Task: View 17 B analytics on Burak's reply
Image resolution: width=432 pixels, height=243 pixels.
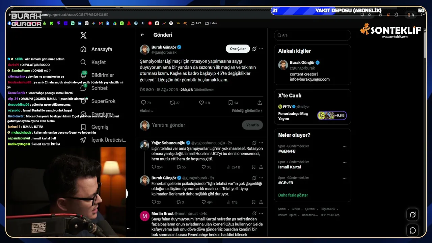Action: [x=232, y=202]
